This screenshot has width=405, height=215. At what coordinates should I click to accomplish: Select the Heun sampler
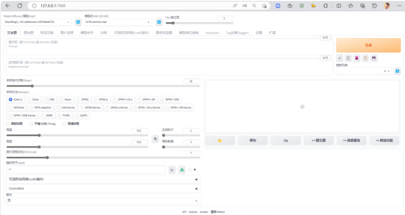click(x=65, y=100)
